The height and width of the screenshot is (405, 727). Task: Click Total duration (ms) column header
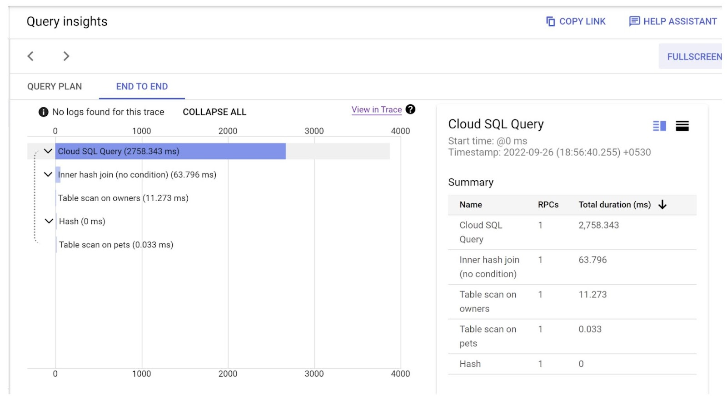(x=615, y=205)
